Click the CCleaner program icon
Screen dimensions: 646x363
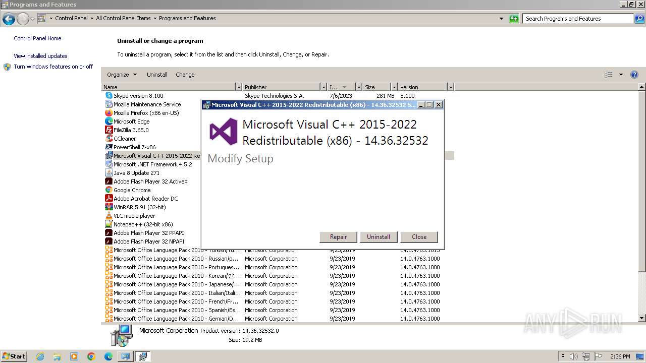(109, 138)
